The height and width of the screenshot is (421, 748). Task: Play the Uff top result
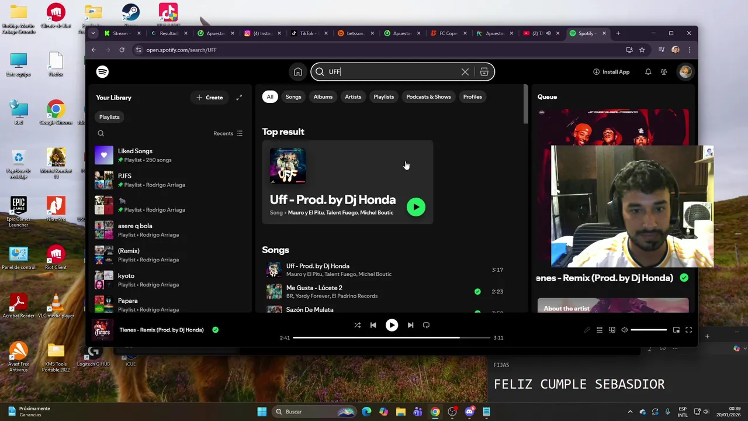click(416, 207)
